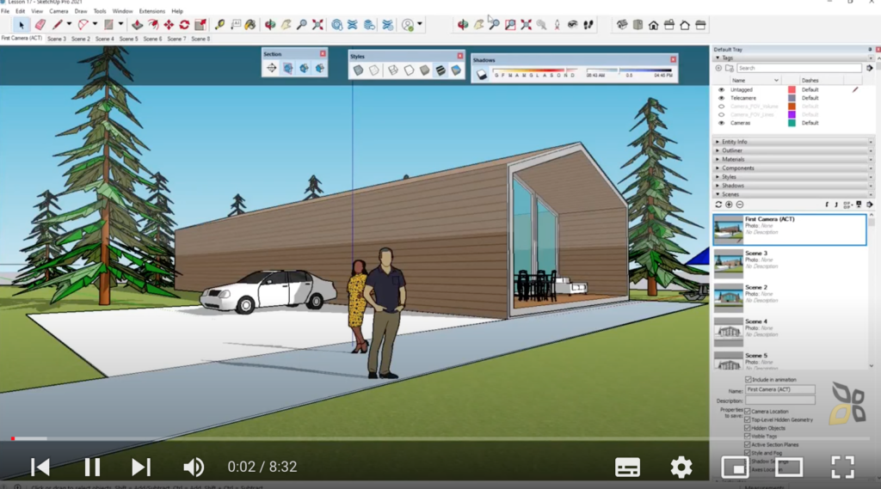Toggle Hidden Objects checkbox
Viewport: 881px width, 489px height.
[748, 428]
